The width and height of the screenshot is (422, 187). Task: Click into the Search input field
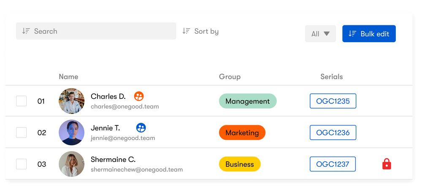(101, 31)
